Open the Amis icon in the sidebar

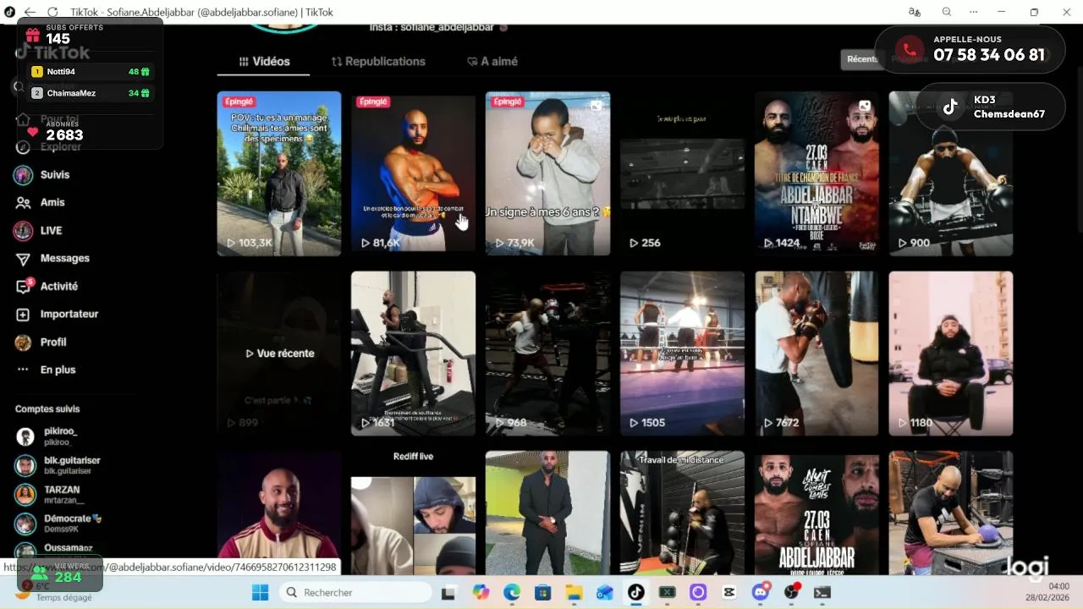tap(24, 203)
